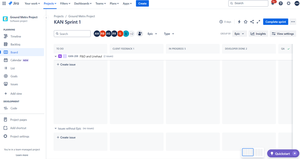Viewport: 300px width, 159px height.
Task: Click the add people icon
Action: (140, 34)
